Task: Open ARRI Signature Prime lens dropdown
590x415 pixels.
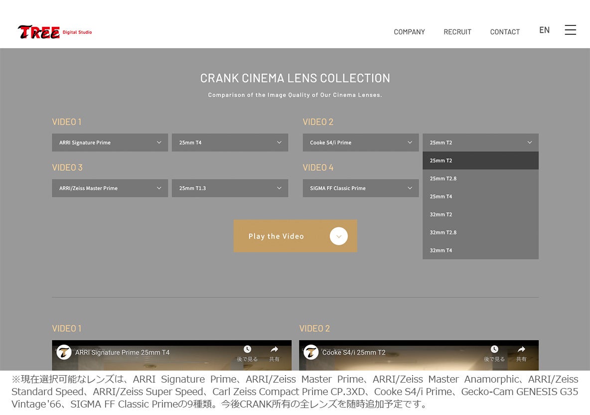Action: point(110,142)
